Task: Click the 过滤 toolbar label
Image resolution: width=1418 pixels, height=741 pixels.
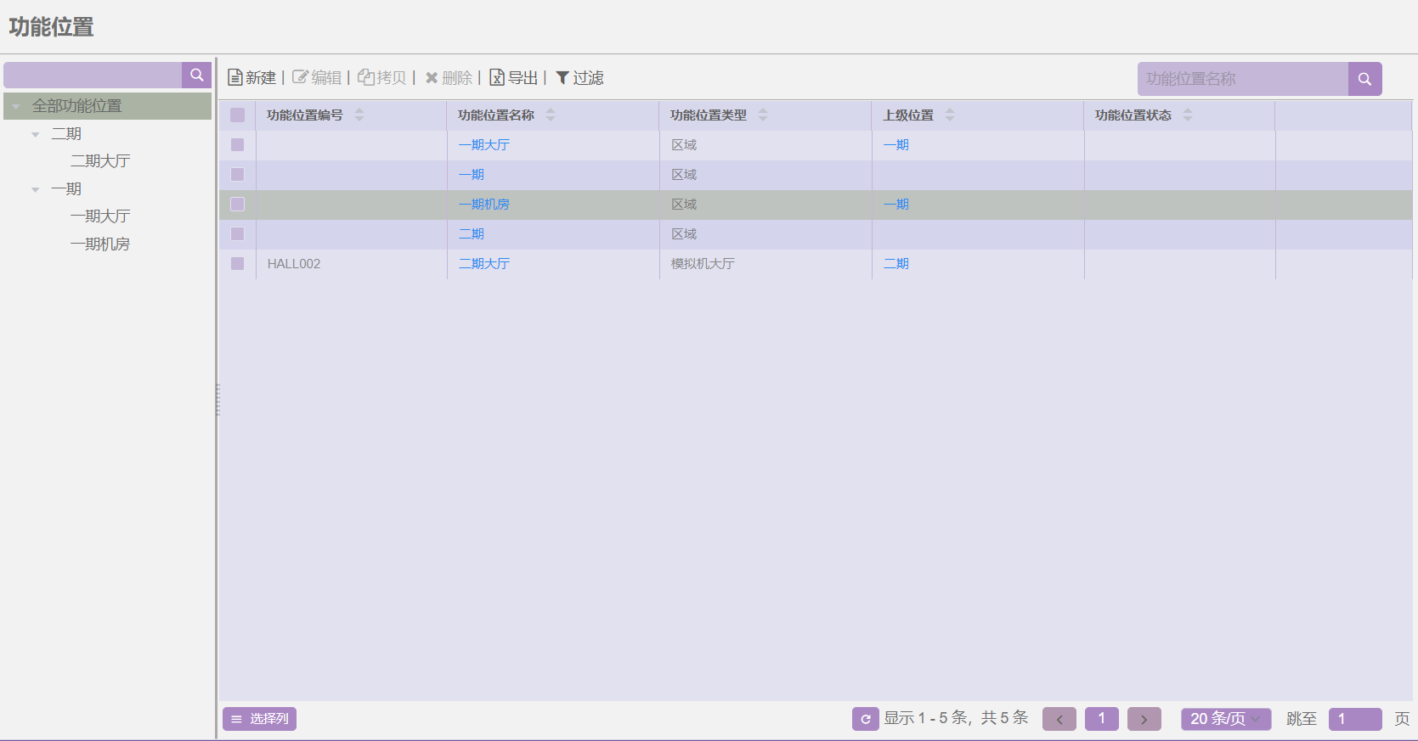Action: pos(588,78)
